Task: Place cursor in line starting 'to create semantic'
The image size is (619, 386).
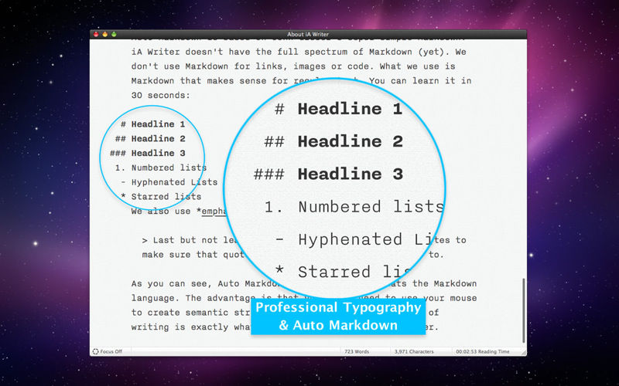Action: click(x=190, y=313)
